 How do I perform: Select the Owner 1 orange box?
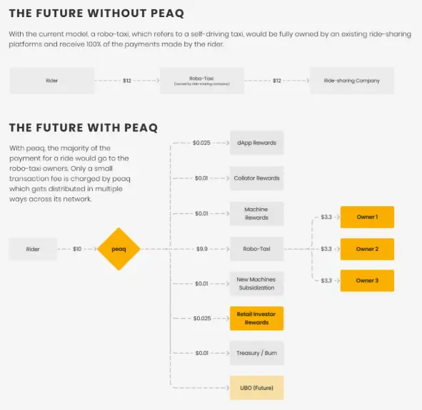tap(367, 217)
